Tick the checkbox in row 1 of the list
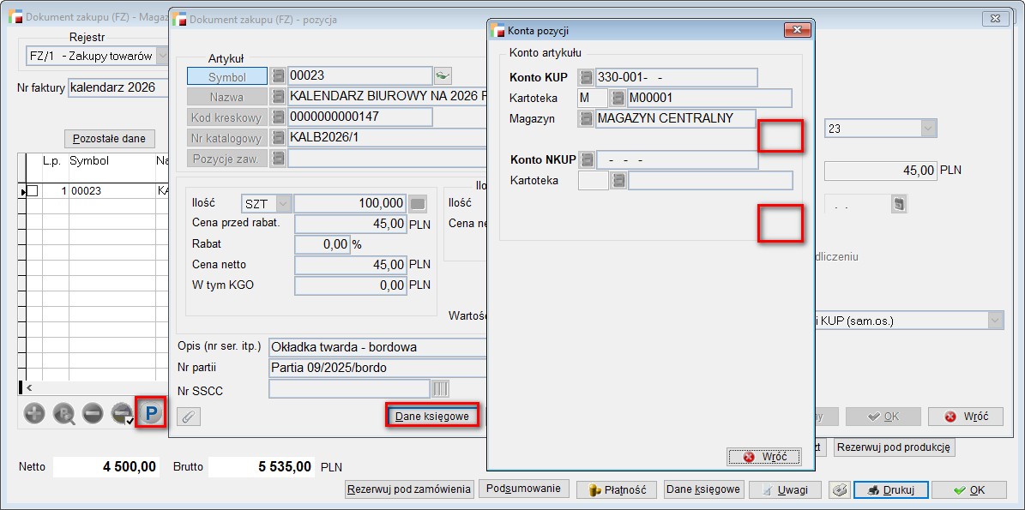 (32, 191)
